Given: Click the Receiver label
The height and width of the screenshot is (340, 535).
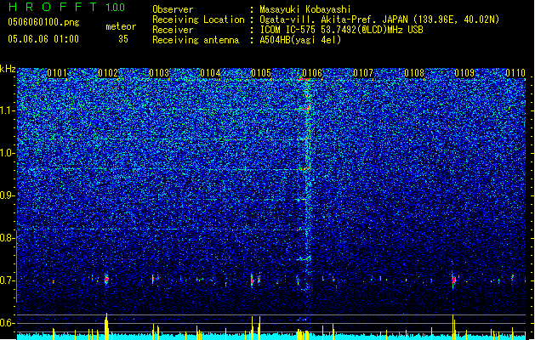Looking at the screenshot, I should click(x=173, y=30).
